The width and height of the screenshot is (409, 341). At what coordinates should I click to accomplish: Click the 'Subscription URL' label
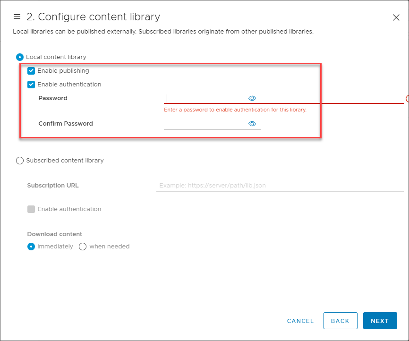pyautogui.click(x=53, y=186)
